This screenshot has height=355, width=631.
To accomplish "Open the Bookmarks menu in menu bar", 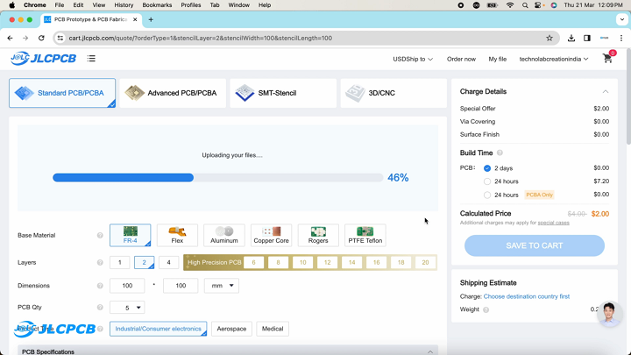I will 157,5.
